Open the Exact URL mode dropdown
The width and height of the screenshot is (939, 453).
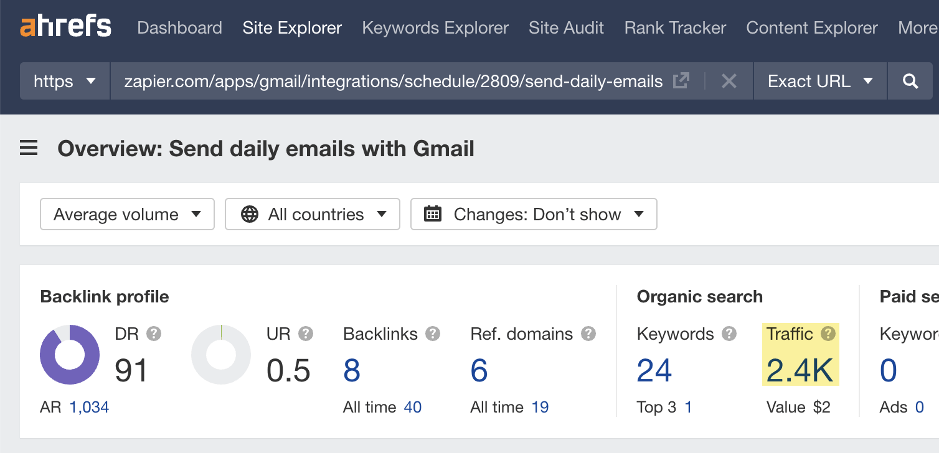(x=819, y=81)
